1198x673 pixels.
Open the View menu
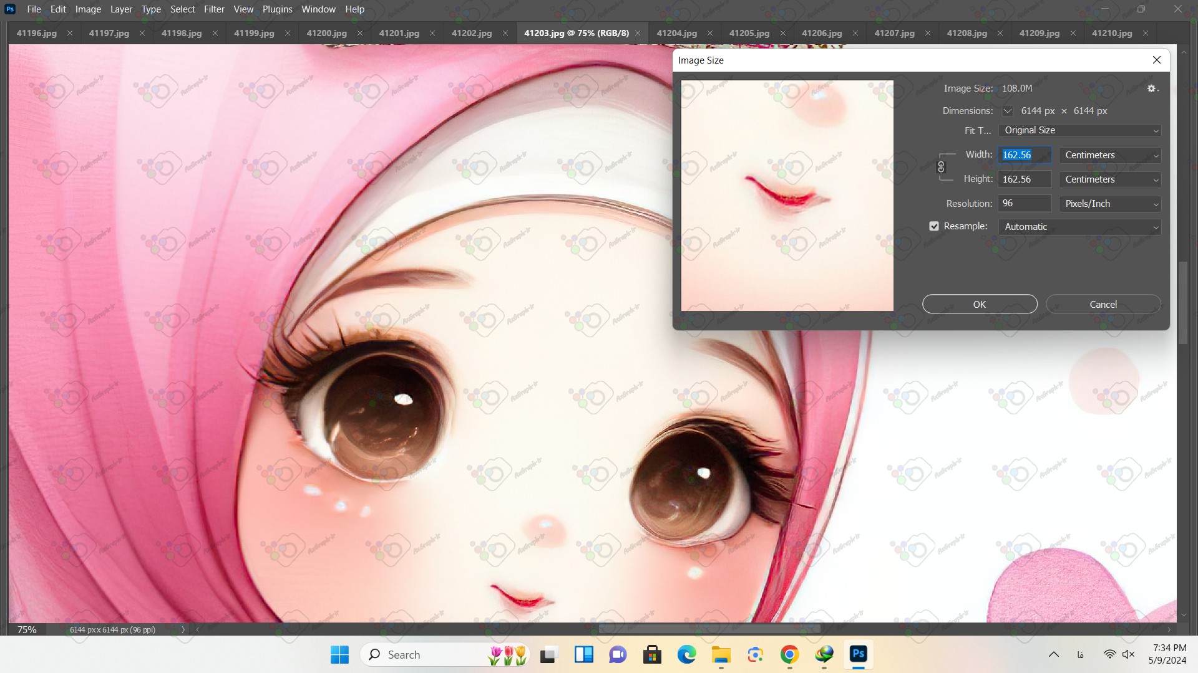(243, 9)
